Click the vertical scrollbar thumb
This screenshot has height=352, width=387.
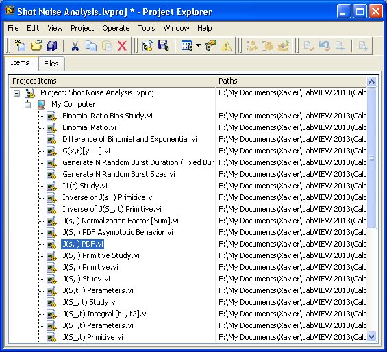click(371, 158)
